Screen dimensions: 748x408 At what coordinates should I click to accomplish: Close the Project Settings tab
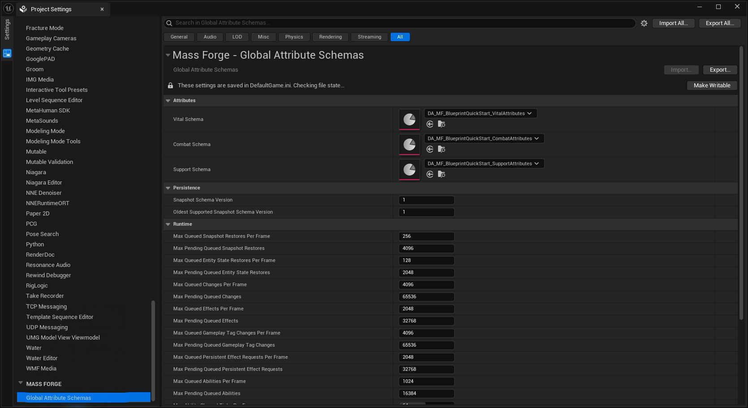click(x=102, y=9)
